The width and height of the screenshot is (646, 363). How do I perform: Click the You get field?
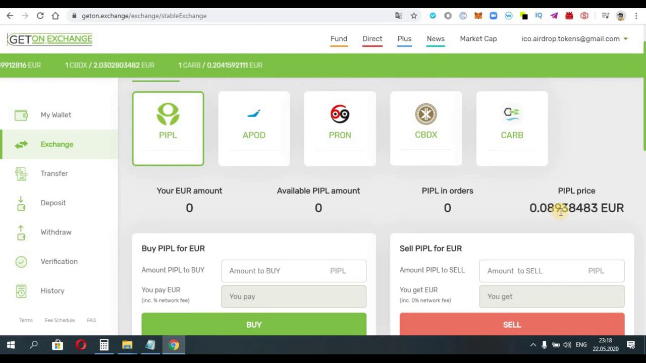click(552, 296)
